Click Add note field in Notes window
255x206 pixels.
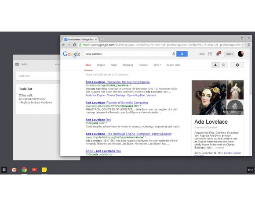38,76
